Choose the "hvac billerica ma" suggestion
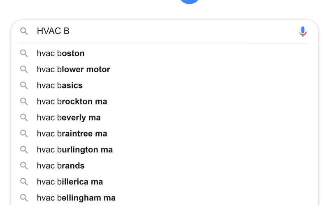The height and width of the screenshot is (205, 329). tap(70, 182)
